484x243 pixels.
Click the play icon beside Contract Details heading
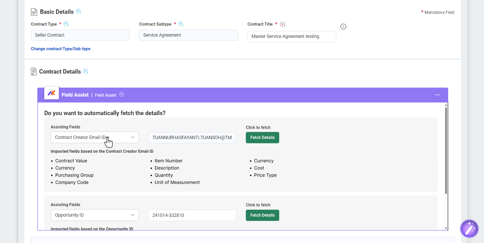(86, 71)
